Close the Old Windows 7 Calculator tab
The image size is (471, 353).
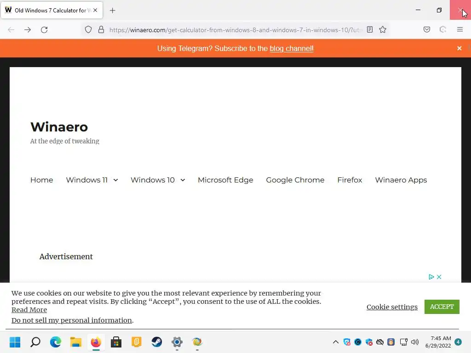pyautogui.click(x=95, y=10)
